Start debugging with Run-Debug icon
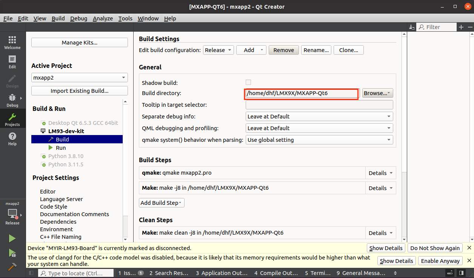Viewport: 474px width, 278px height. 12,253
